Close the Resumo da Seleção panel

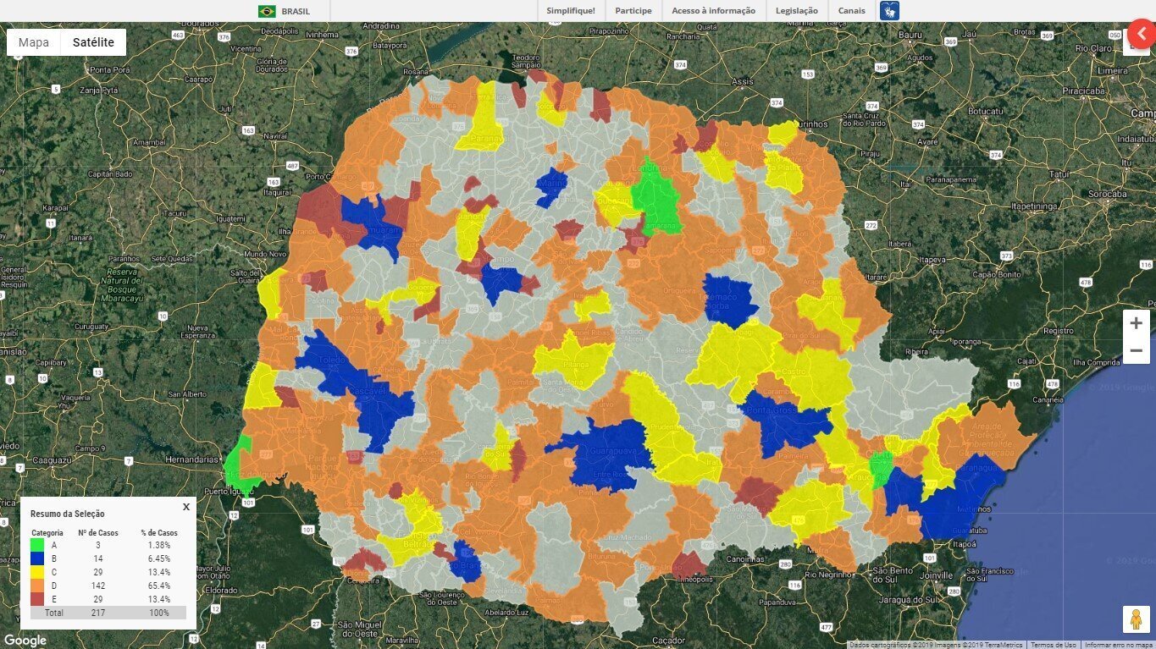(186, 507)
